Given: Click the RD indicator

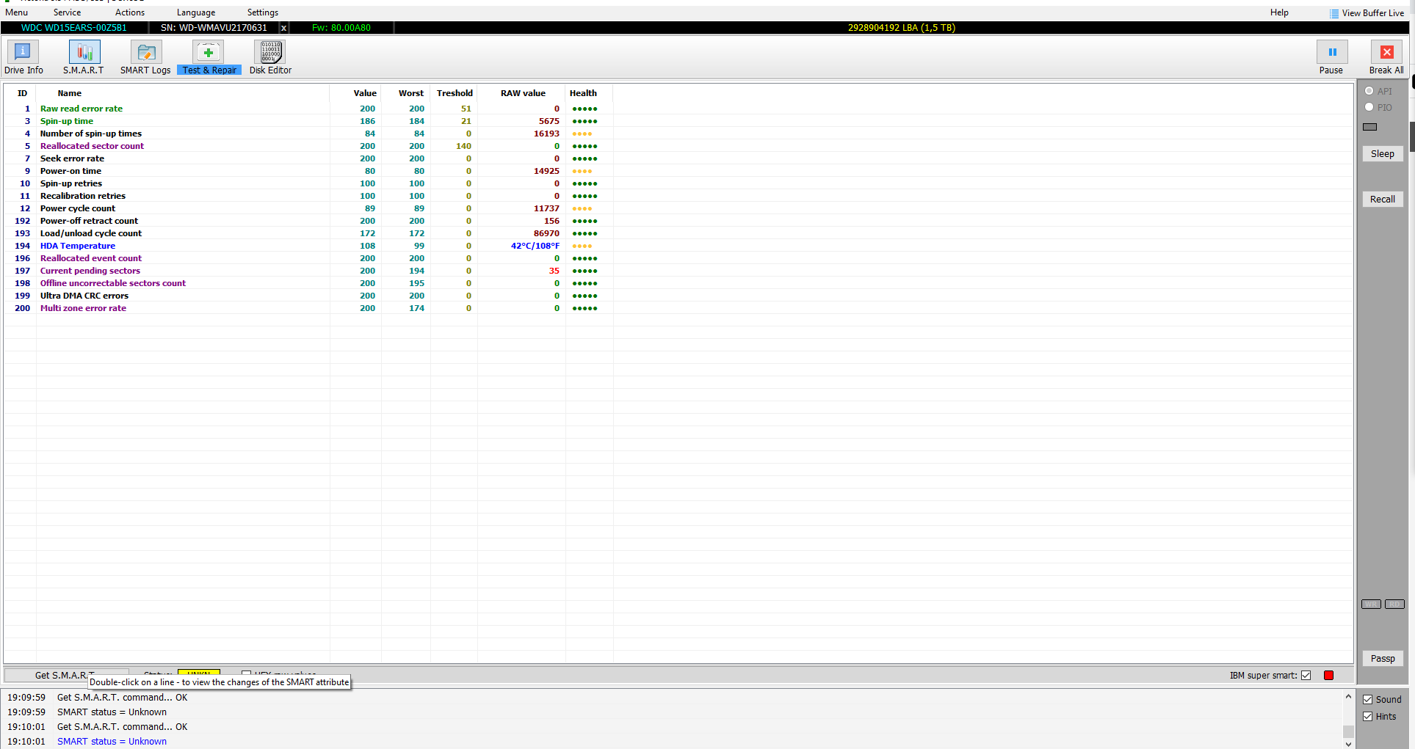Looking at the screenshot, I should tap(1394, 604).
